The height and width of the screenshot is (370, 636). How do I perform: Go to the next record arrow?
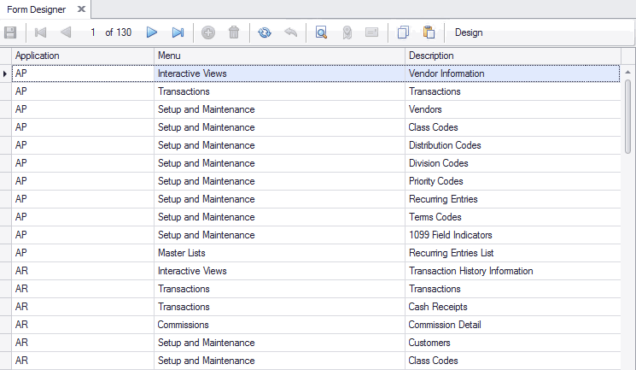tap(152, 32)
